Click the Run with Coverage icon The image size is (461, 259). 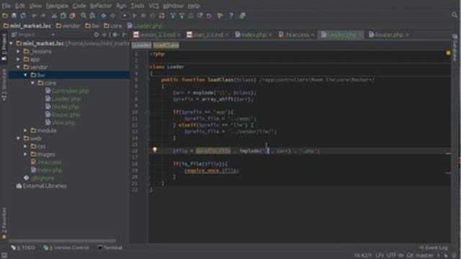coord(152,16)
